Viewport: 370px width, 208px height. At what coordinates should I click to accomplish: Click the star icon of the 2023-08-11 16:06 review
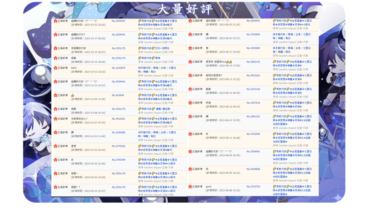click(x=190, y=134)
